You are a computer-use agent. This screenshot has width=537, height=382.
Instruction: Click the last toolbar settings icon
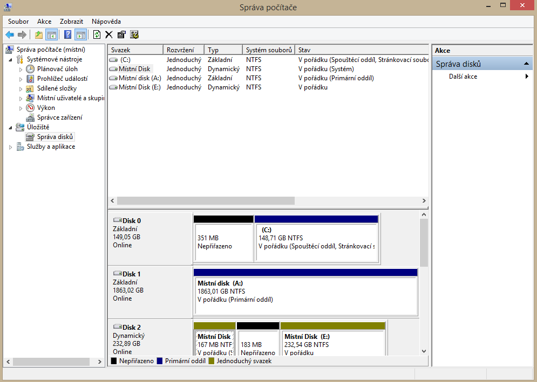134,35
